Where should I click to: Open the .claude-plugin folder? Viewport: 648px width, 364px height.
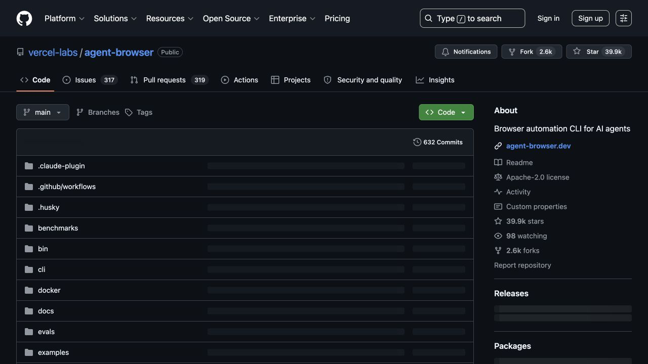click(x=61, y=166)
